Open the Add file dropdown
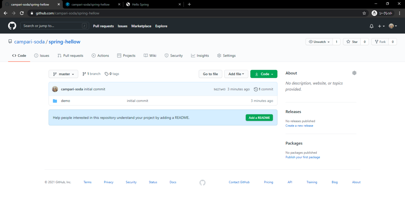This screenshot has width=405, height=217. pos(236,74)
